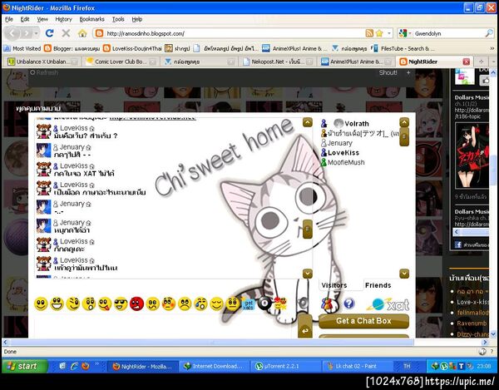Toggle chat sound with the speaker icon
499x390 pixels.
click(x=303, y=302)
